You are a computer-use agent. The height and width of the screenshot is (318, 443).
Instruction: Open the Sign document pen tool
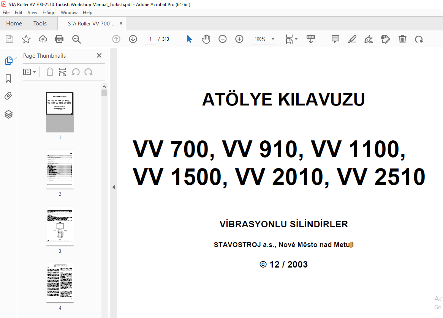coord(369,39)
